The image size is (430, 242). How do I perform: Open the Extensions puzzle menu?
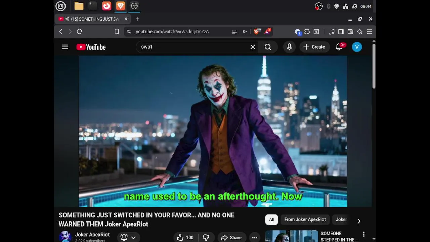[307, 32]
